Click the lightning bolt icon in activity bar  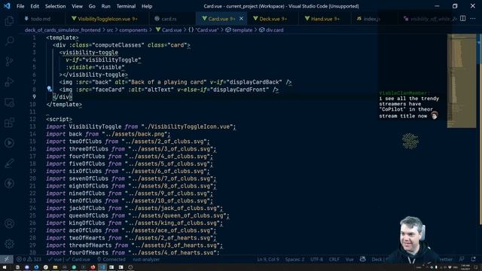9,184
